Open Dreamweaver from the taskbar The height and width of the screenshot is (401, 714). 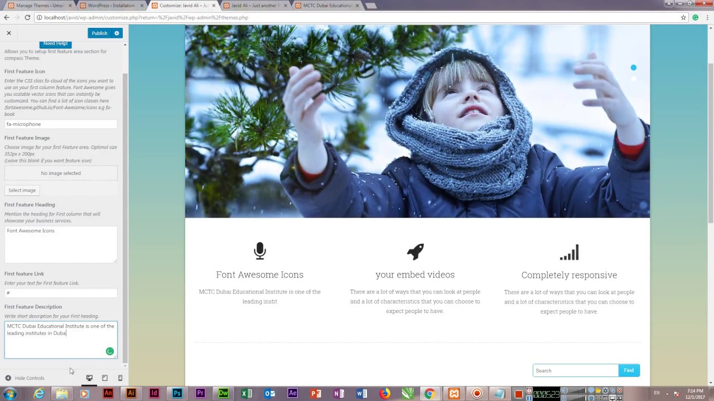pos(223,393)
